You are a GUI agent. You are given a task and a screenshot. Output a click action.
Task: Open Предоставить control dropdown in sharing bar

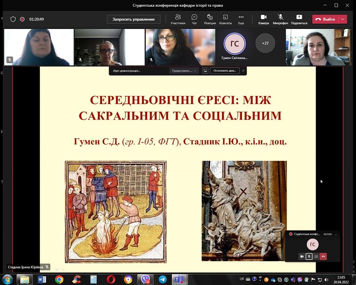click(x=184, y=71)
